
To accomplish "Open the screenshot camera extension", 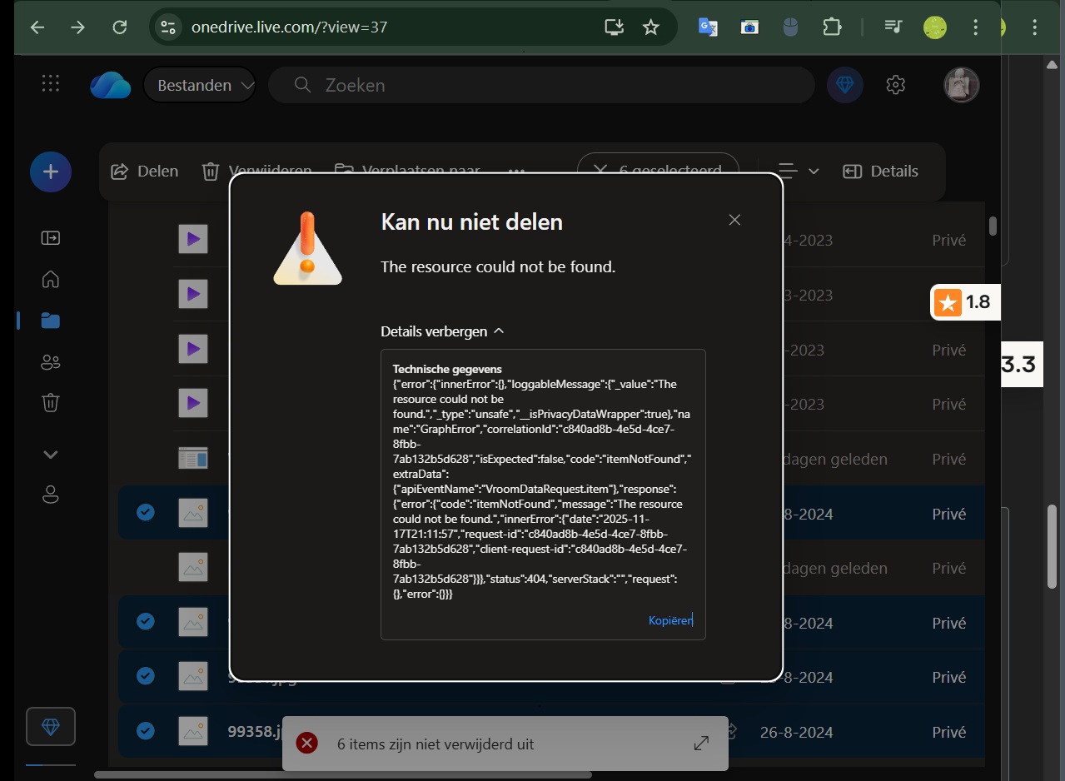I will (749, 27).
